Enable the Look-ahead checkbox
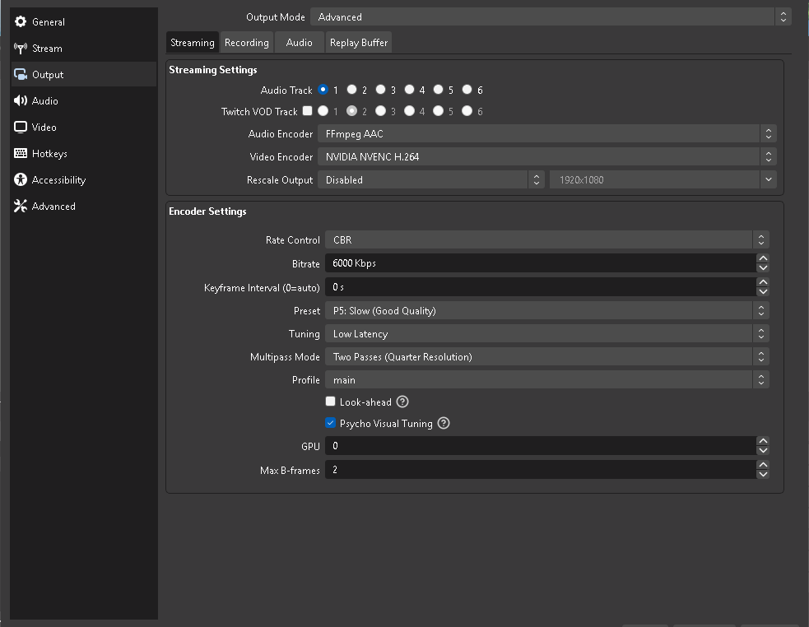The height and width of the screenshot is (627, 809). click(330, 402)
